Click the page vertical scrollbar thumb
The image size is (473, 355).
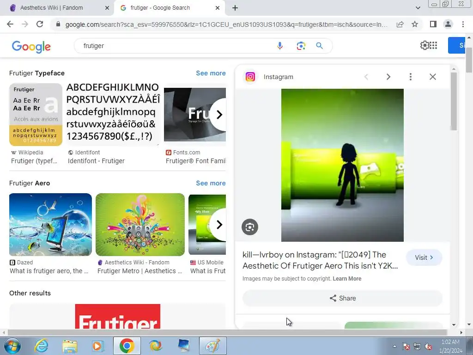(x=469, y=60)
